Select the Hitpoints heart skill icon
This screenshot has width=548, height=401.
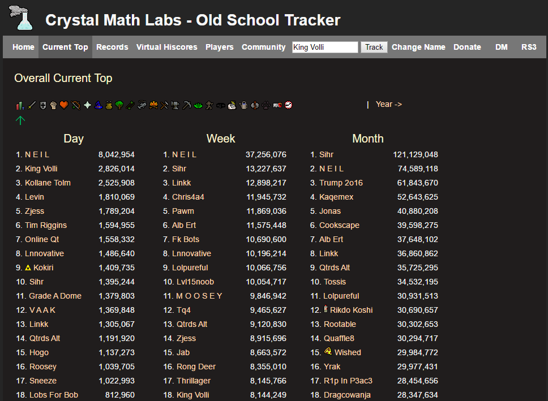(x=64, y=105)
